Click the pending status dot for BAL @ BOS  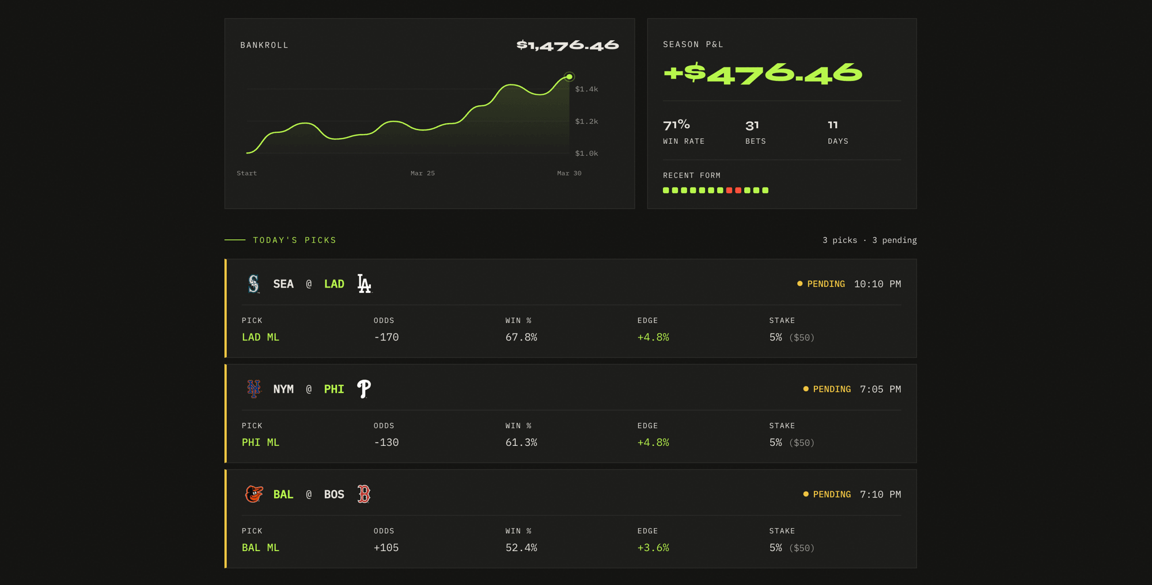click(x=806, y=494)
